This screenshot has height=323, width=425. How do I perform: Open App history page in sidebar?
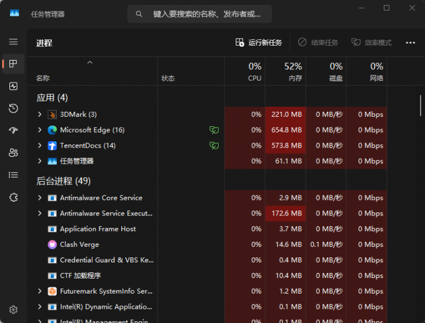[x=13, y=108]
